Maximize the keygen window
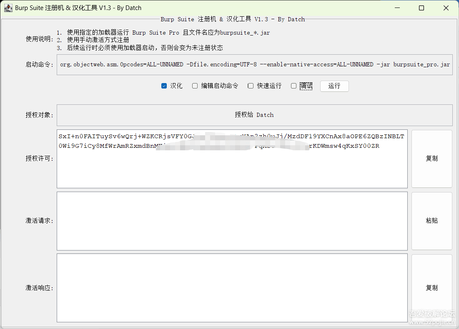Screen dimensions: 459x329 point(421,8)
